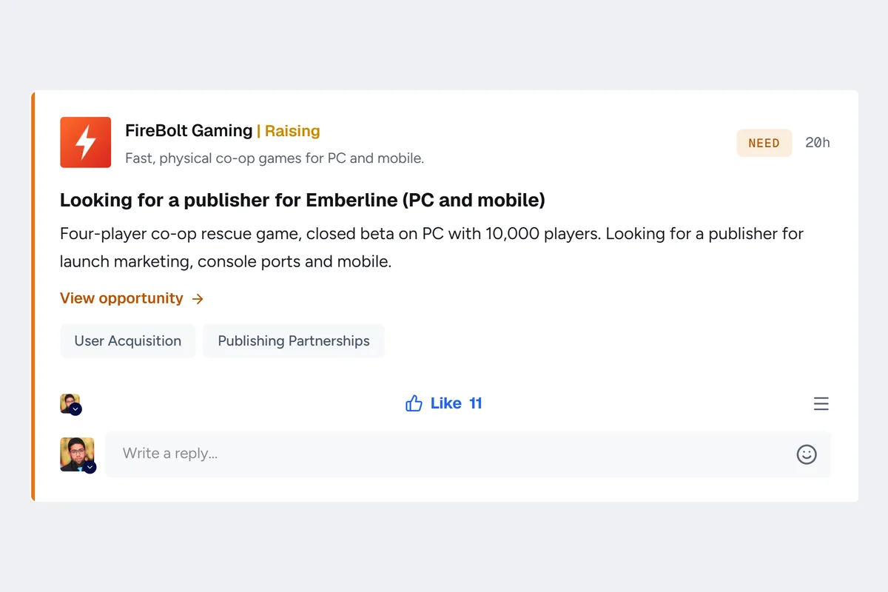Open the FireBolt Gaming lightning logo
888x592 pixels.
click(86, 142)
